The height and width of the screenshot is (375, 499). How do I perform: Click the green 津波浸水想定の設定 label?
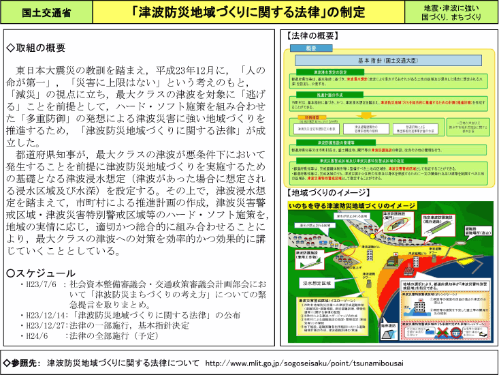click(x=329, y=72)
